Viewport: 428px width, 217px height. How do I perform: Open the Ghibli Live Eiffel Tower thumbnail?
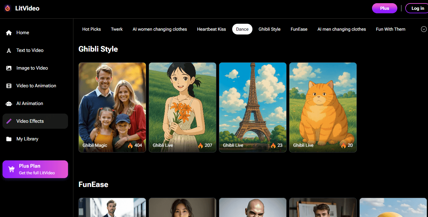253,107
